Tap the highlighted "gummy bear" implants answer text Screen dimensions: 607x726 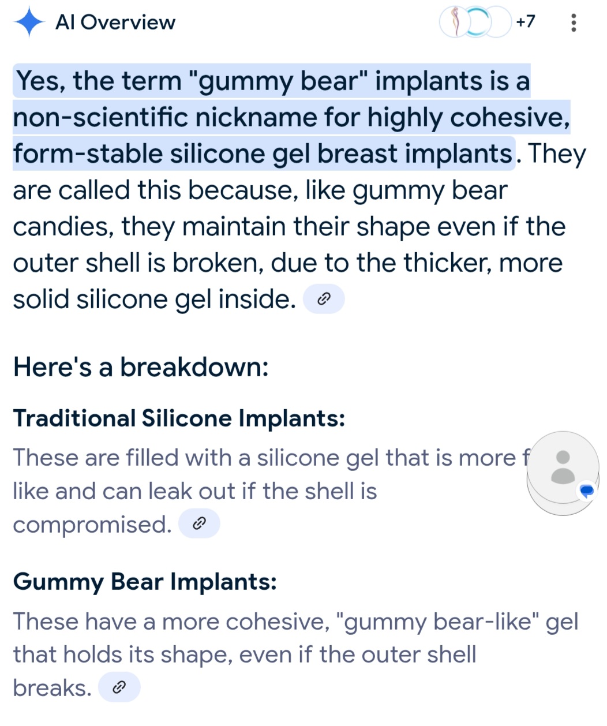click(x=291, y=117)
